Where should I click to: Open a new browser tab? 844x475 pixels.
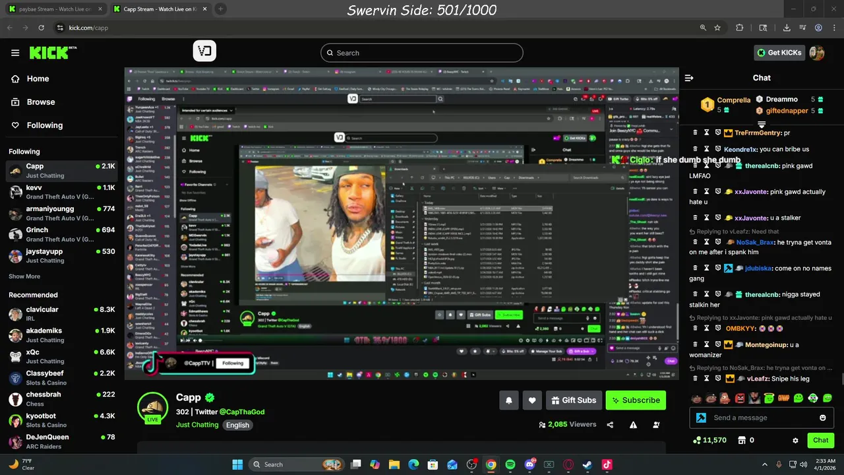click(220, 9)
